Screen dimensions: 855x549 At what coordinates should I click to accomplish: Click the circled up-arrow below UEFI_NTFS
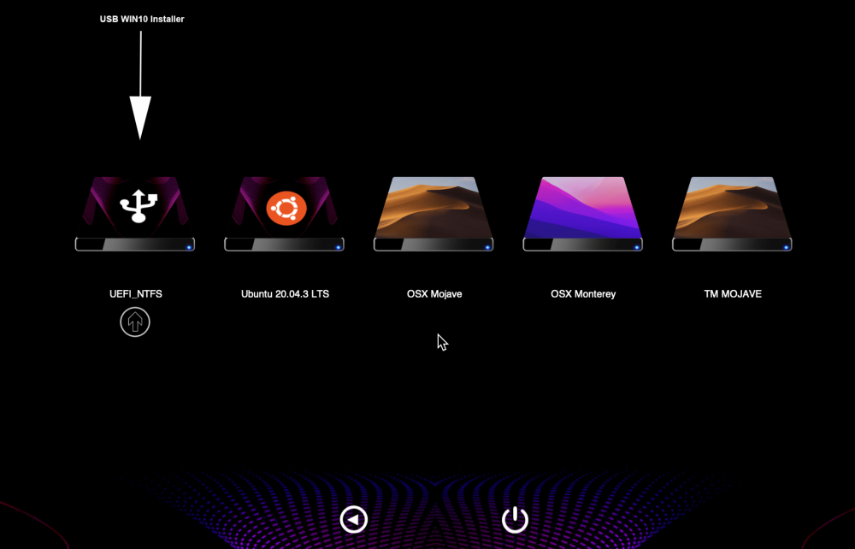[x=135, y=322]
